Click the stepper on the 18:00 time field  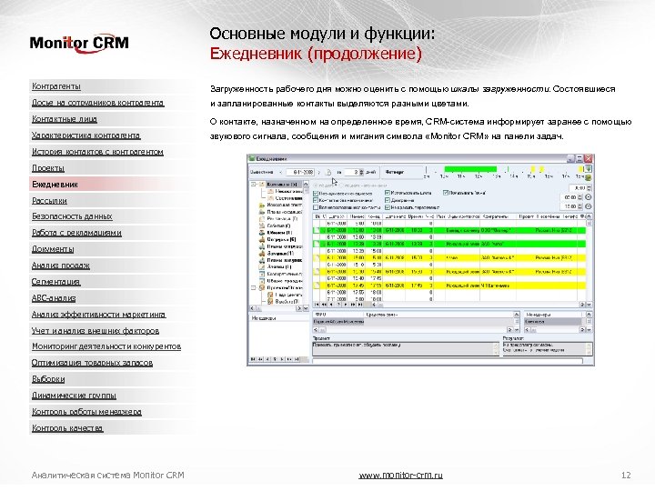pos(579,206)
